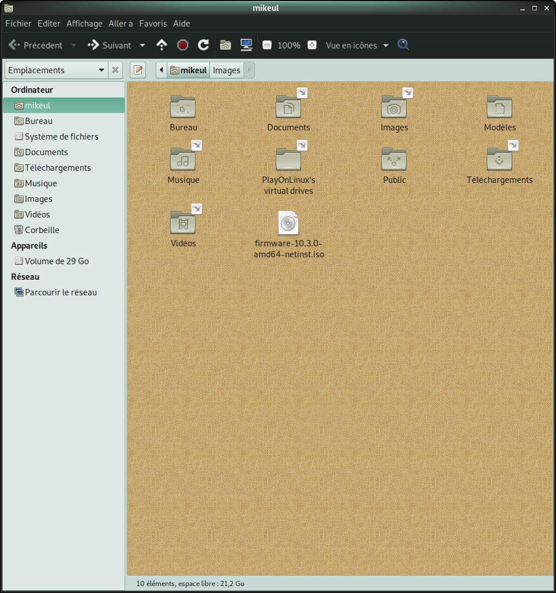Select mikeul in the sidebar
The height and width of the screenshot is (593, 556).
(x=63, y=105)
